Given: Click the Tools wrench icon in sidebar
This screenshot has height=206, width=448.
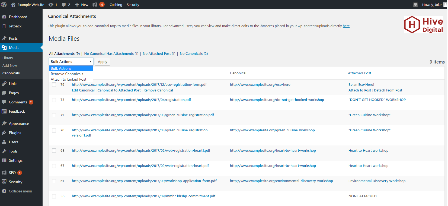Looking at the screenshot, I should click(x=4, y=151).
